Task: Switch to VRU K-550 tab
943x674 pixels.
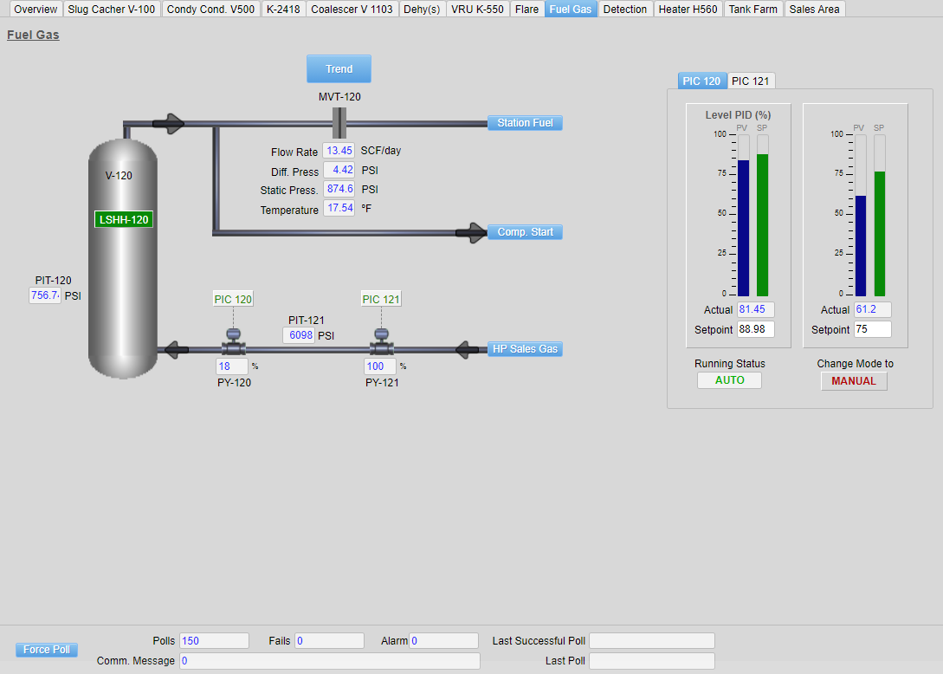Action: [x=477, y=9]
